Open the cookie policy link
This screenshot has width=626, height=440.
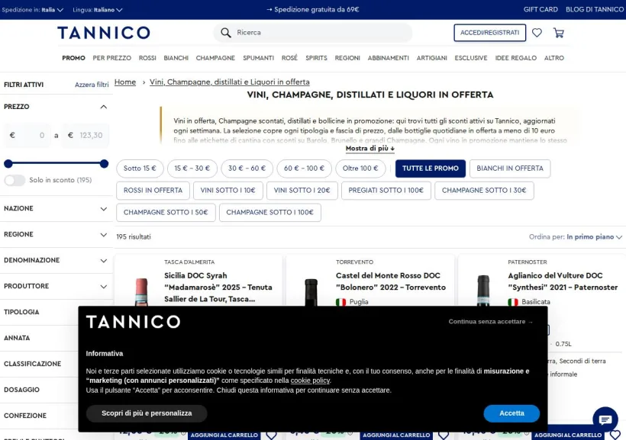[x=310, y=381]
